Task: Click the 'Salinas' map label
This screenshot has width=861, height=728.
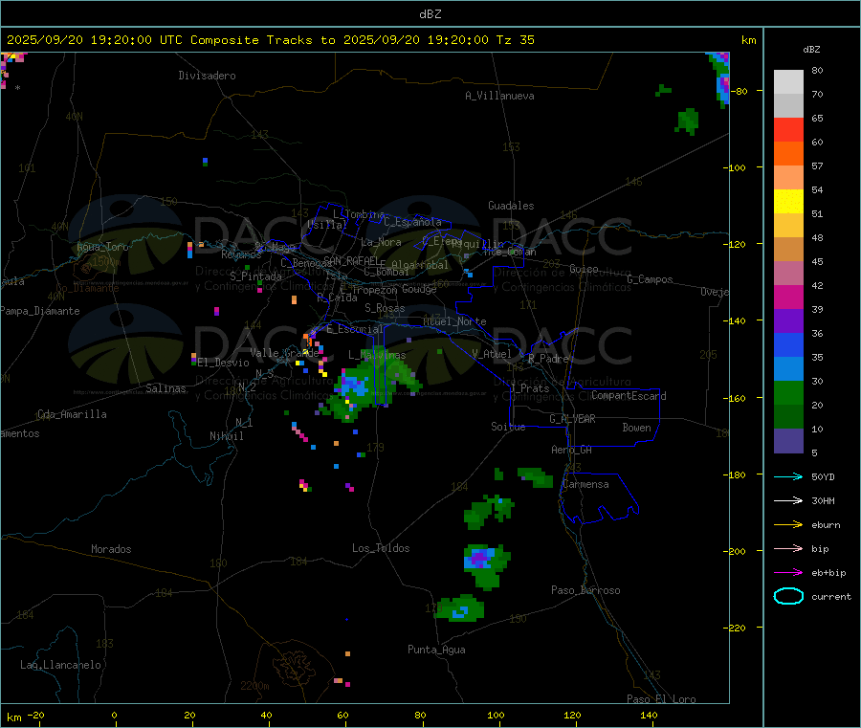Action: 166,388
